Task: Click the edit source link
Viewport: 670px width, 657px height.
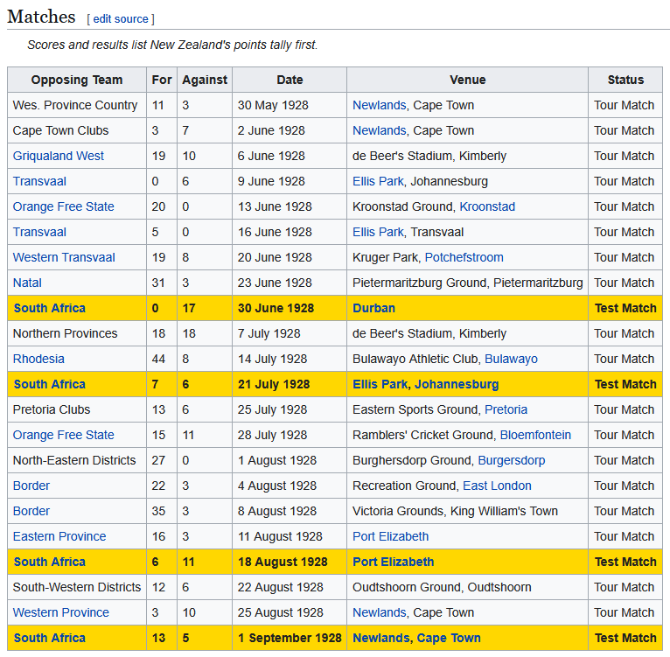Action: point(121,18)
